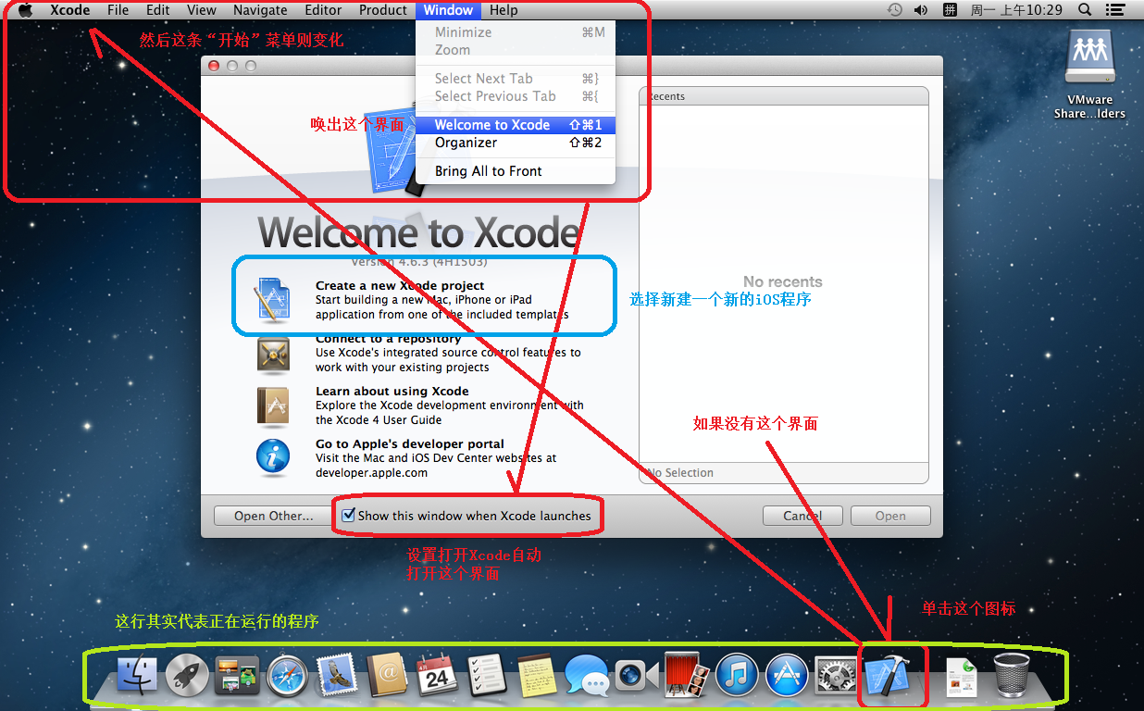Click the repository vault icon
Screen dimensions: 1144x711
click(x=273, y=353)
